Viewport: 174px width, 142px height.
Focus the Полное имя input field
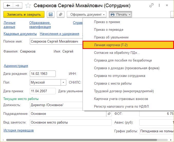click(x=56, y=42)
